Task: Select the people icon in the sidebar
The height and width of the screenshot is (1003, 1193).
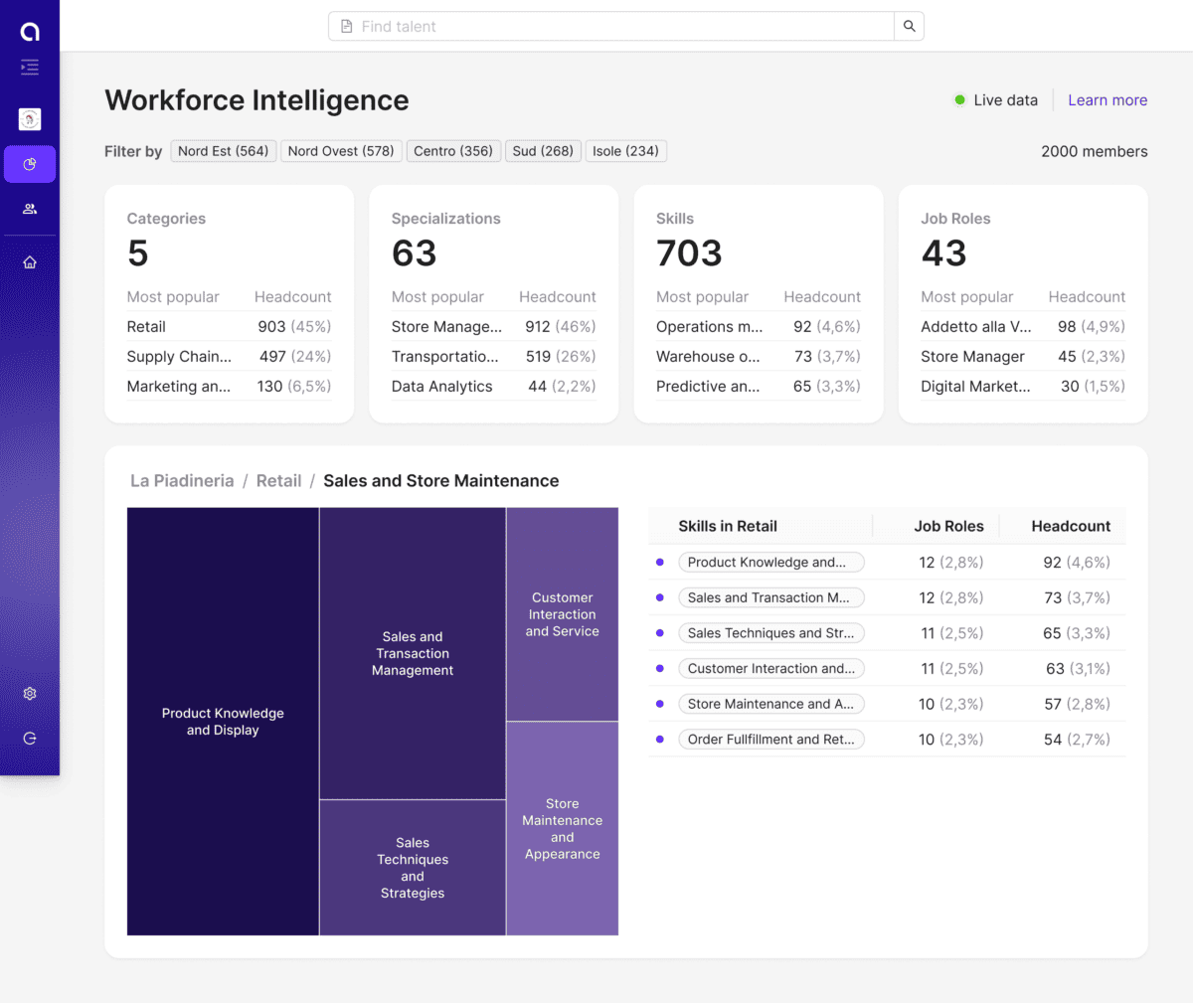Action: [x=29, y=210]
